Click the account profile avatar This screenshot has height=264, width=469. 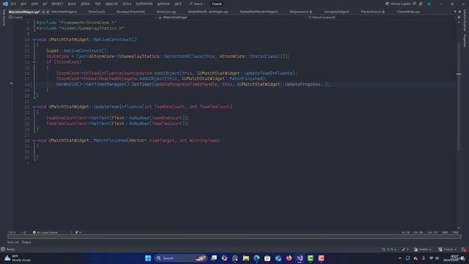pos(429,4)
